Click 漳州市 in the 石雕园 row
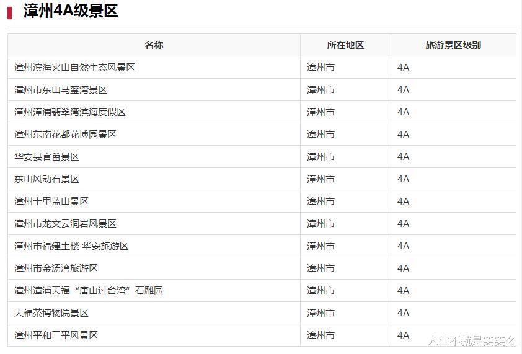The width and height of the screenshot is (522, 354). click(321, 290)
